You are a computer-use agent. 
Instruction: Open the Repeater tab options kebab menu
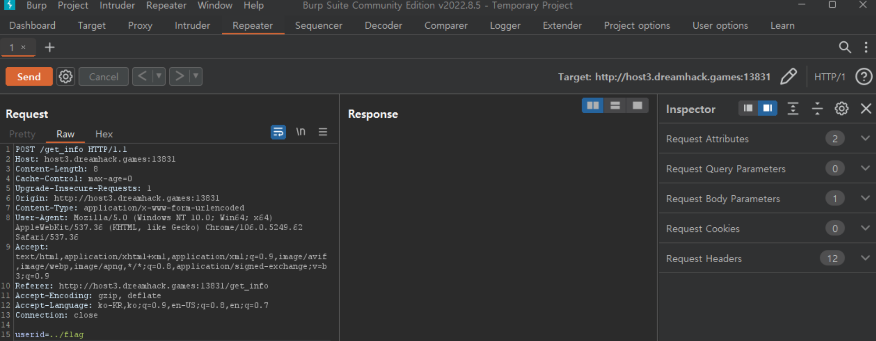(x=866, y=47)
